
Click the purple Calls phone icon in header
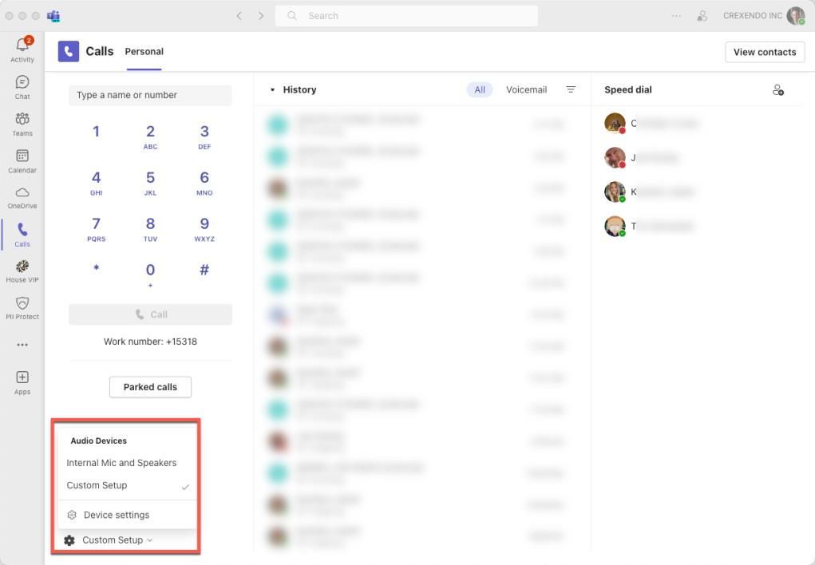pos(69,51)
